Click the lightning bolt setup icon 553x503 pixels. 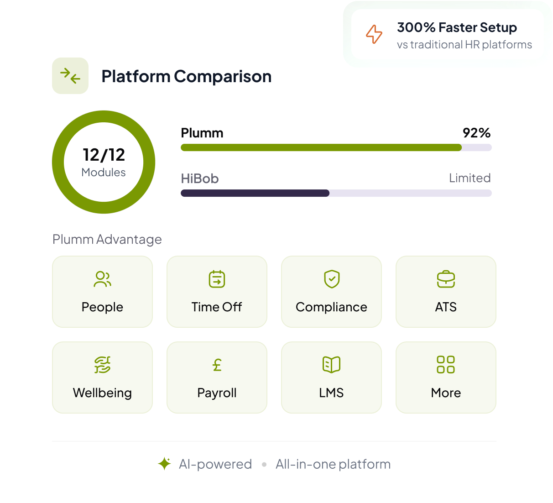click(x=374, y=34)
